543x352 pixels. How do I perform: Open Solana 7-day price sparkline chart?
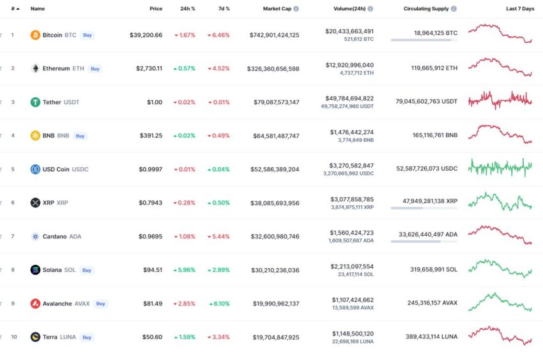point(500,268)
